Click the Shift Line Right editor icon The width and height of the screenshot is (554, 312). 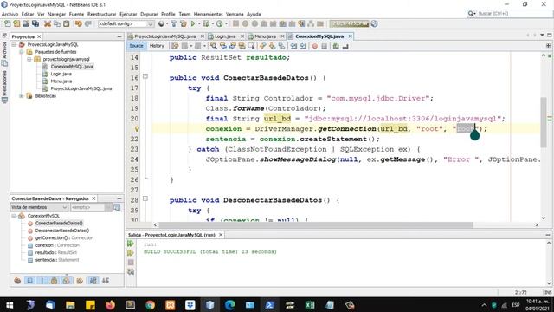pos(303,46)
